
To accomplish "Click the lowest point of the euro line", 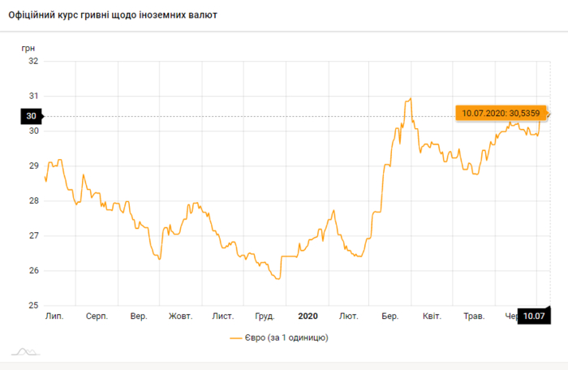I will pos(278,279).
